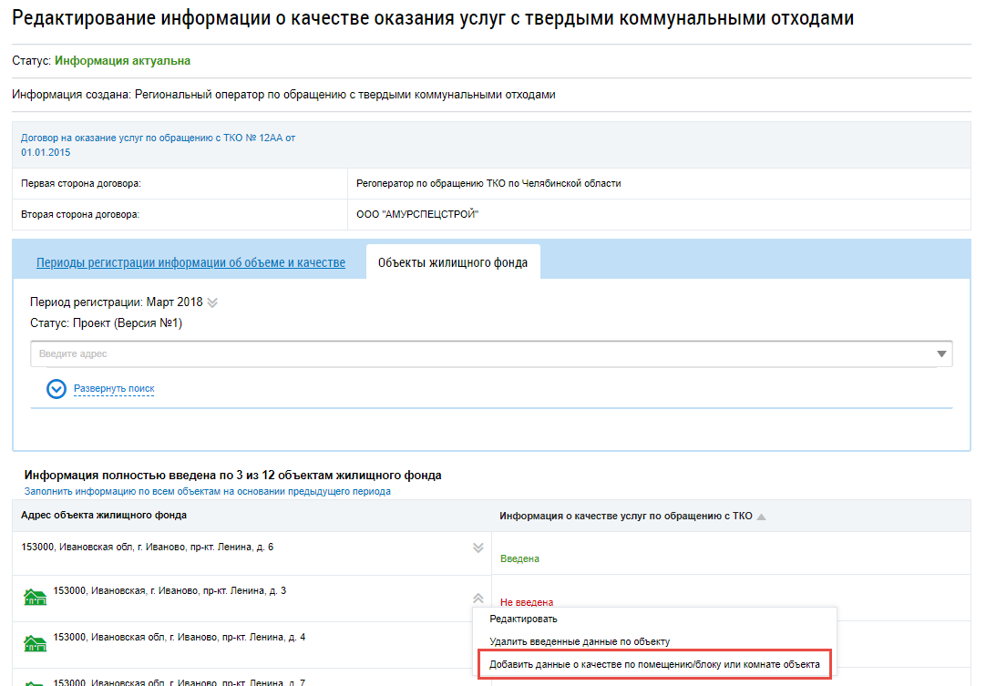Click the Первая сторона договора label
The height and width of the screenshot is (686, 986).
(x=81, y=184)
